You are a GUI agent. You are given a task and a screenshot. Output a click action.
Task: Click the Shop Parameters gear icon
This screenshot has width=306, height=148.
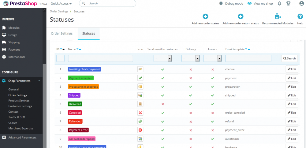coord(4,81)
